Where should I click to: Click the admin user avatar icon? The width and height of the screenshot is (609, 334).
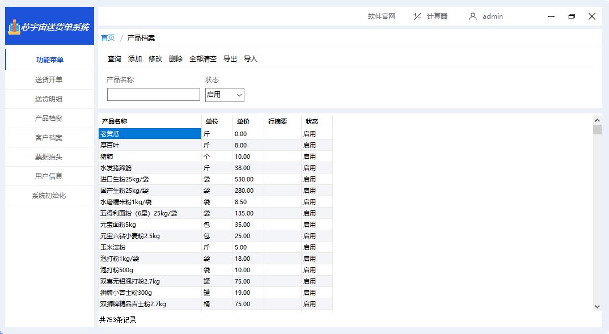(473, 16)
